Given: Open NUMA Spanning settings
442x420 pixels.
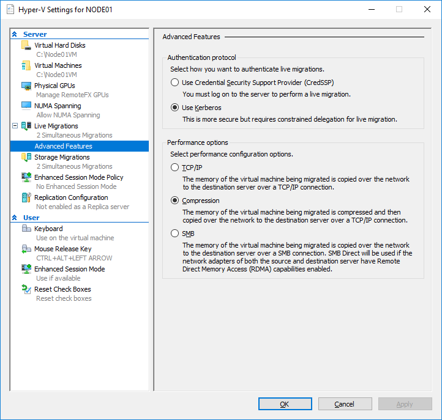Looking at the screenshot, I should 58,106.
